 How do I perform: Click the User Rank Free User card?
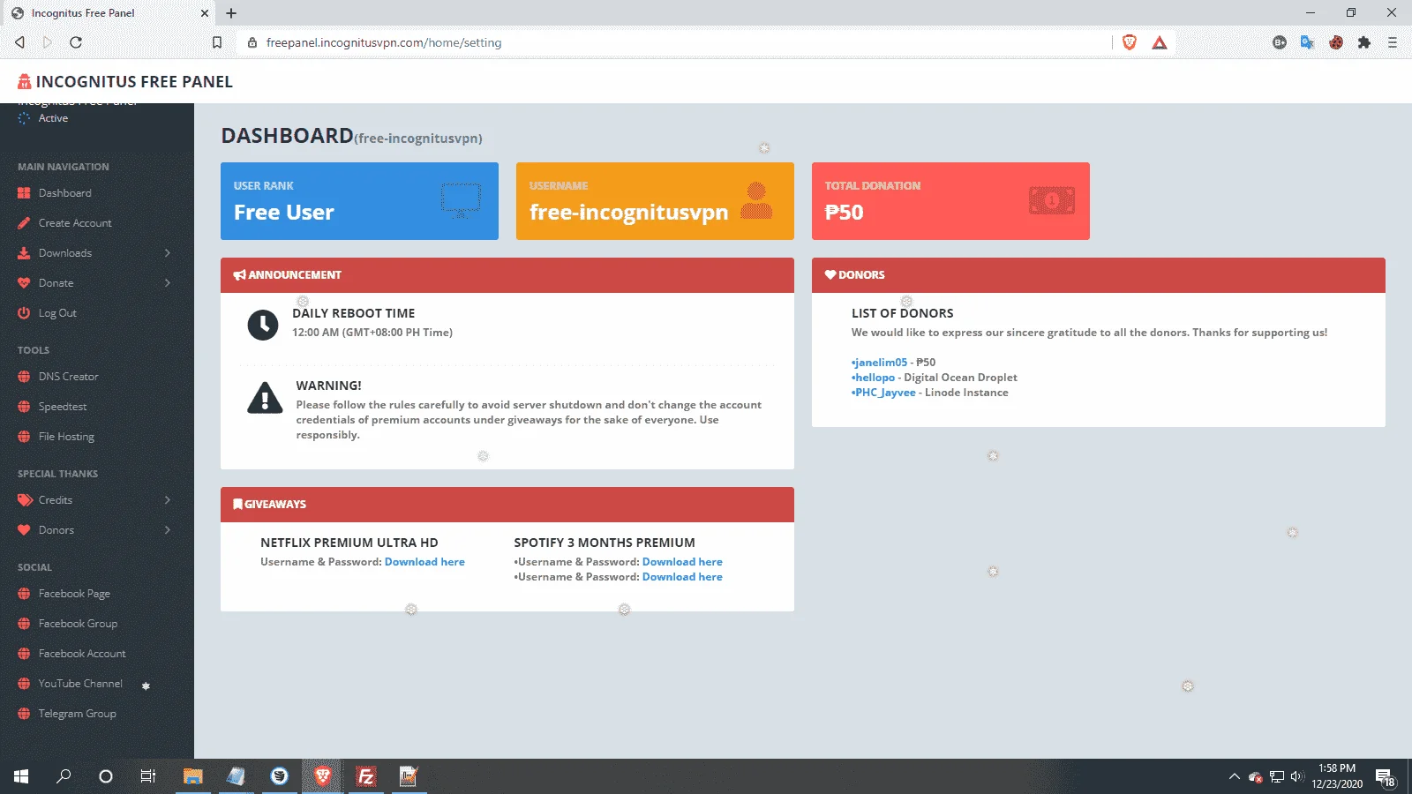coord(359,201)
